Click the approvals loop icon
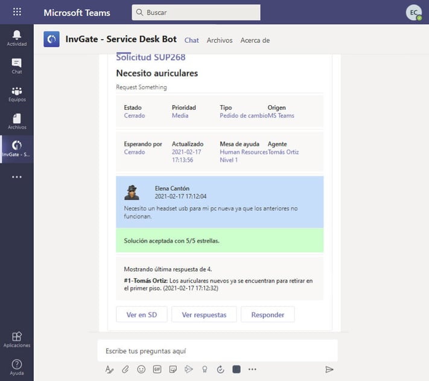Viewport: 429px width, 381px height. point(220,370)
